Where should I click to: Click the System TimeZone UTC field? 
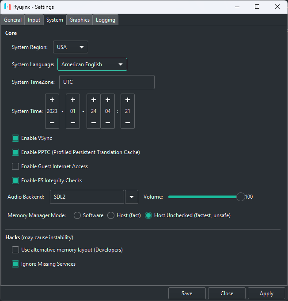click(107, 82)
